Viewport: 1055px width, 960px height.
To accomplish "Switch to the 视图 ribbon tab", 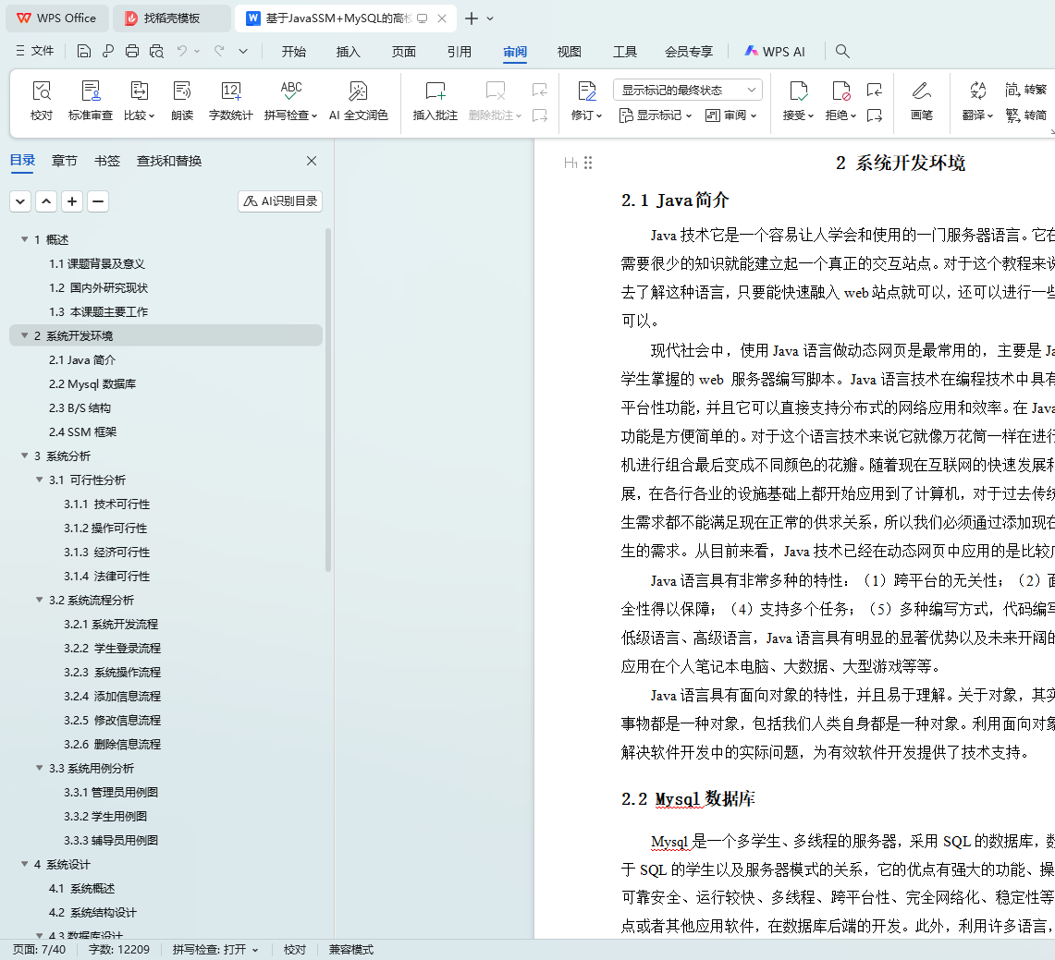I will 569,52.
